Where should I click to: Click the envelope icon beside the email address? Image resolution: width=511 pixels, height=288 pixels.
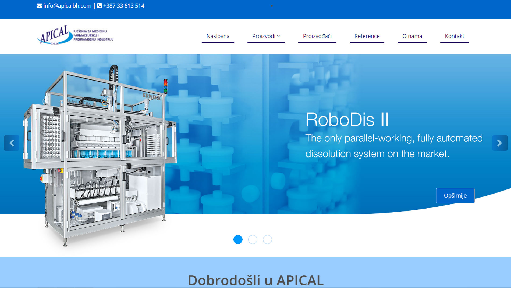(x=39, y=6)
